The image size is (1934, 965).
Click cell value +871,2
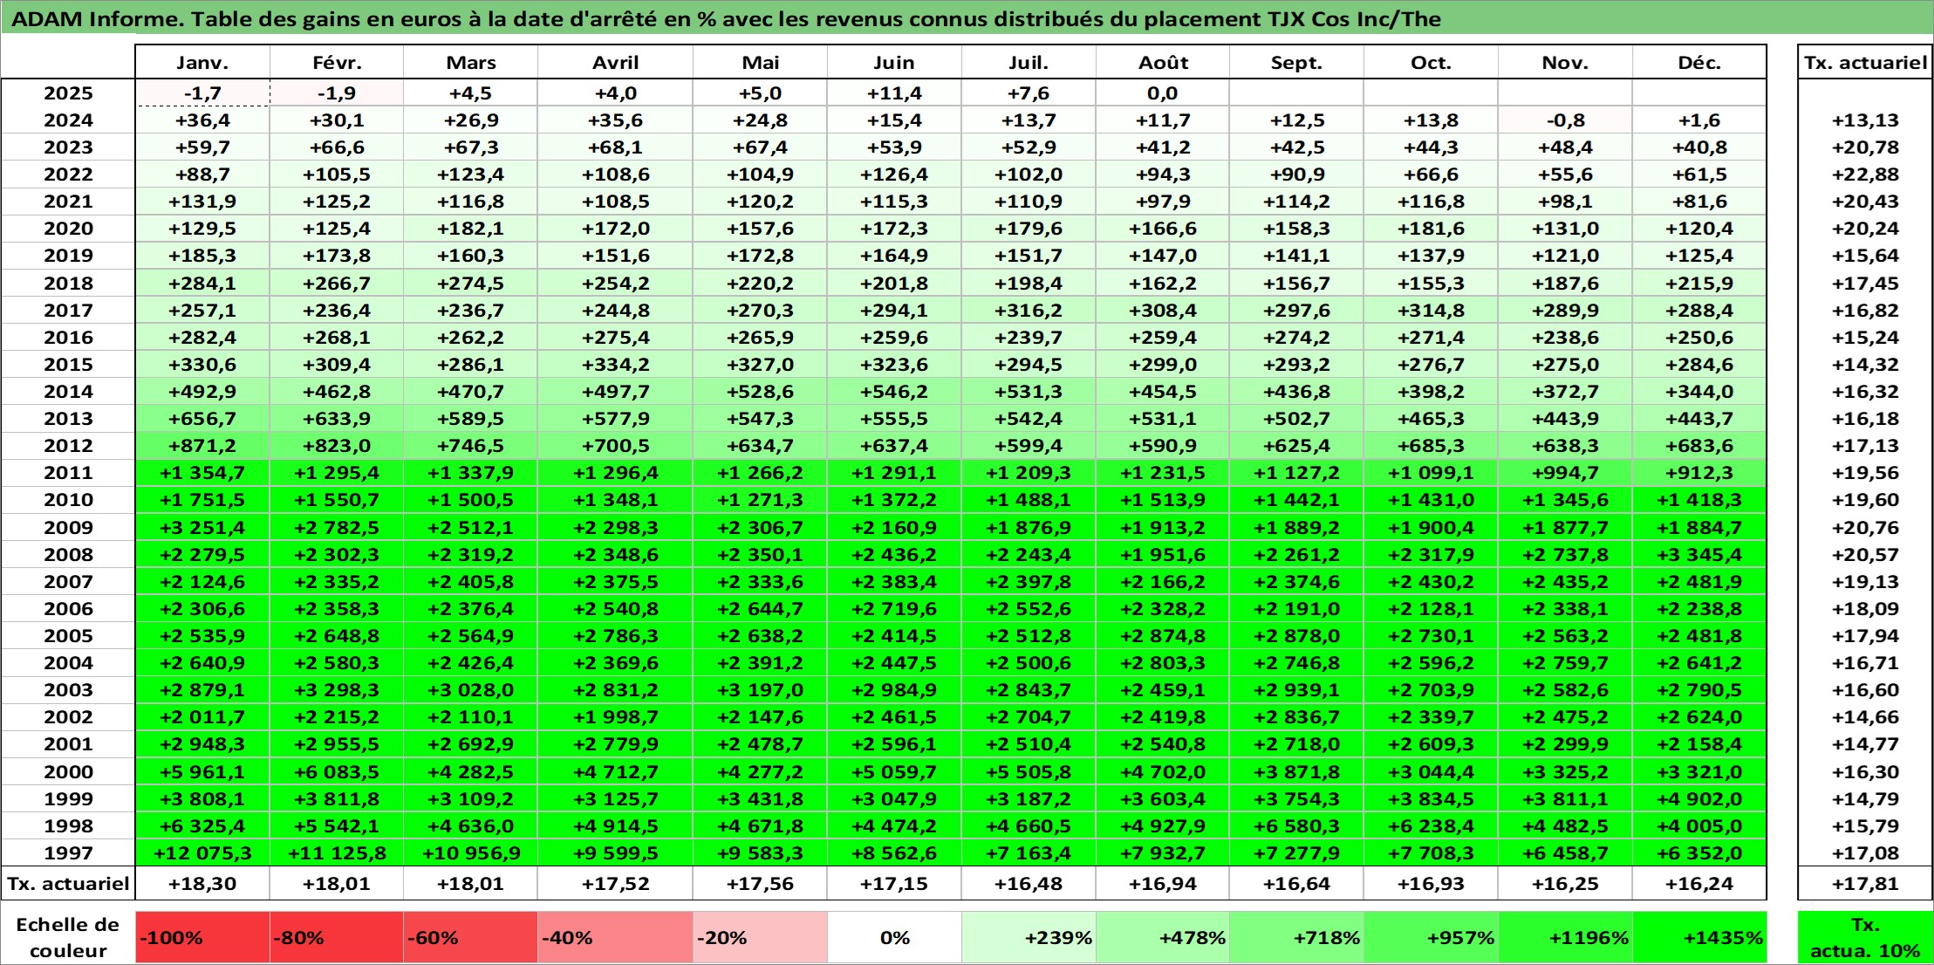click(x=202, y=446)
